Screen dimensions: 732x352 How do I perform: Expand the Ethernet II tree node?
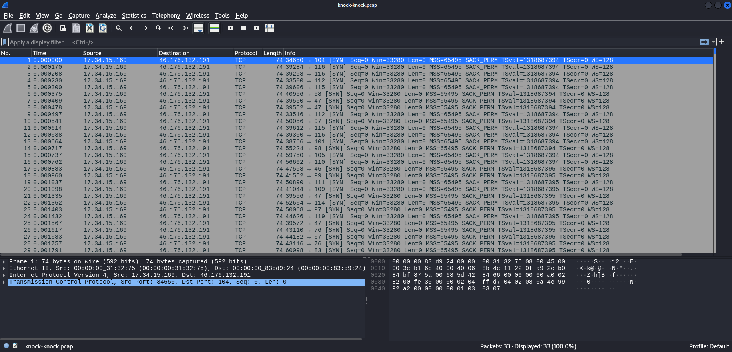[4, 268]
